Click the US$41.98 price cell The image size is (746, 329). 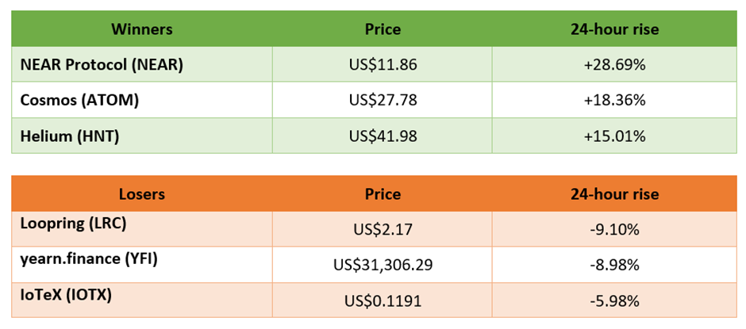pyautogui.click(x=383, y=136)
